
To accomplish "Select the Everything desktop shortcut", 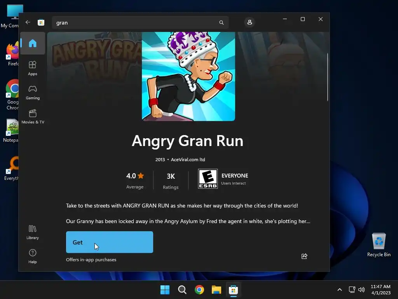I will [11, 169].
